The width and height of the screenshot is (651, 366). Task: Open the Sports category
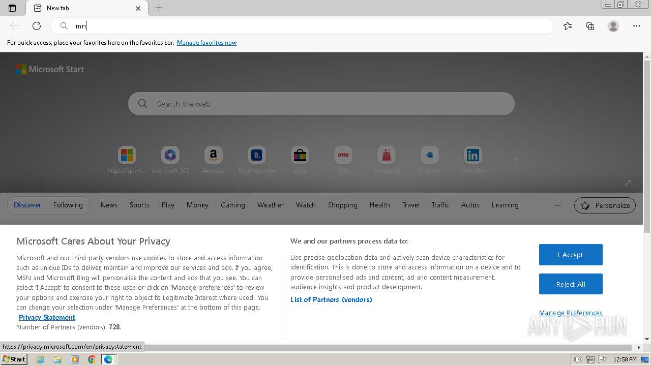click(x=139, y=205)
